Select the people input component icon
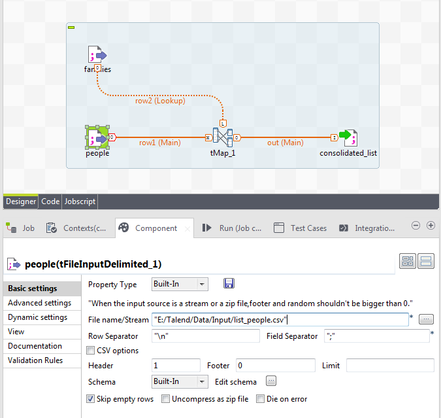Screen dimensions: 441x418 coord(97,137)
